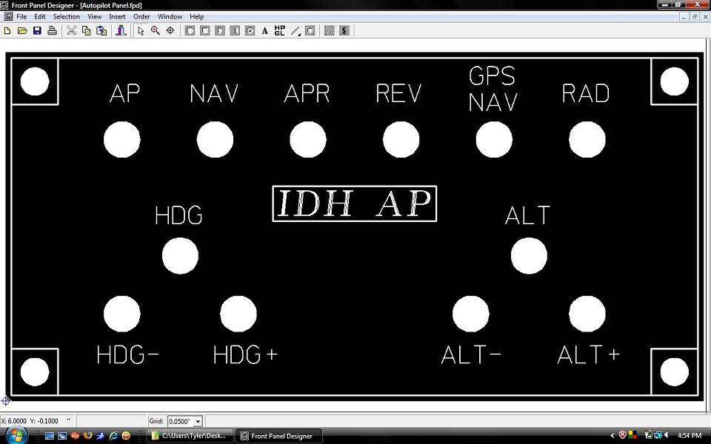
Task: Activate the zoom magnifier tool
Action: 156,31
